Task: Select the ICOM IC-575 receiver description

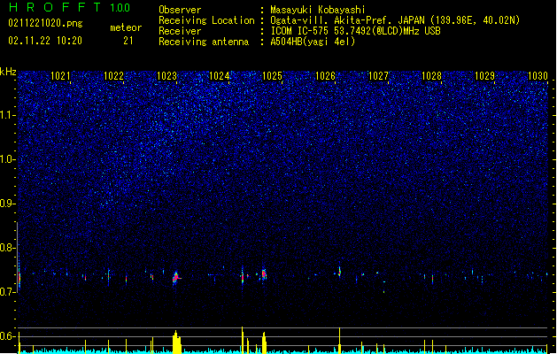Action: coord(356,31)
